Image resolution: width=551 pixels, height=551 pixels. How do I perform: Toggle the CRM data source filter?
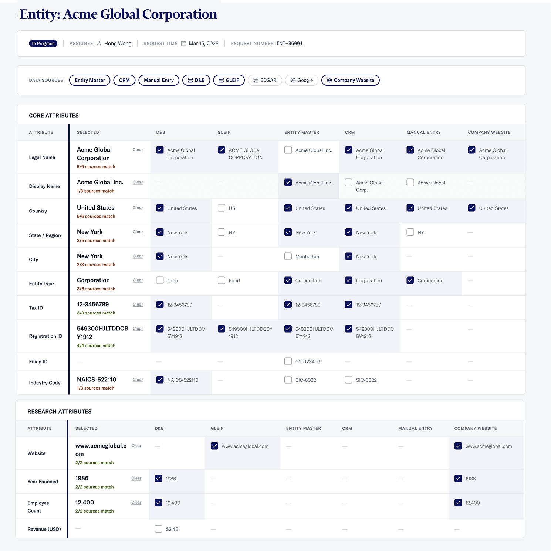[x=124, y=80]
